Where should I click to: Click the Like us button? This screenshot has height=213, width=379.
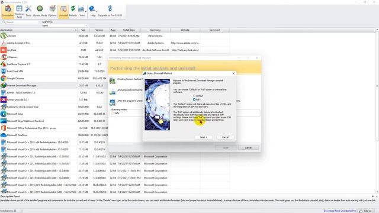365,211
